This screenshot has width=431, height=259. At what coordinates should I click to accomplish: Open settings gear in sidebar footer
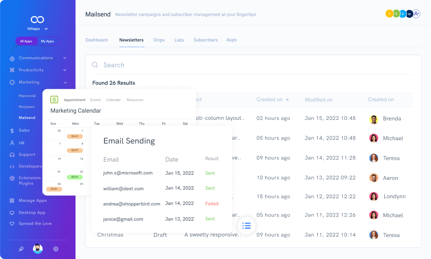click(56, 249)
